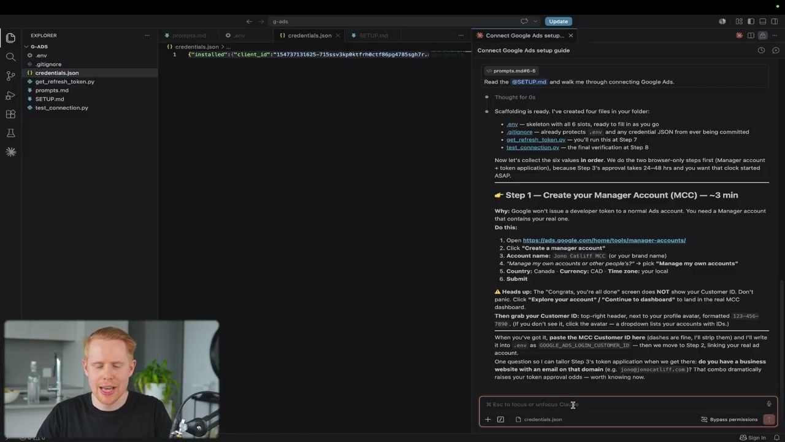Click Copilot-style icon in title bar
The image size is (785, 442).
722,21
